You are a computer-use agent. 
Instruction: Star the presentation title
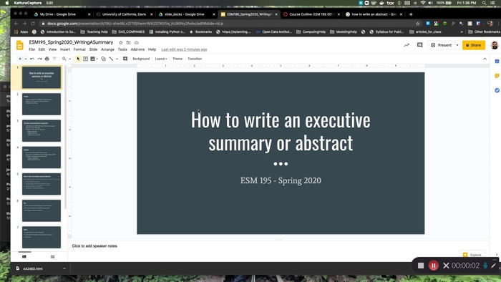click(x=121, y=42)
